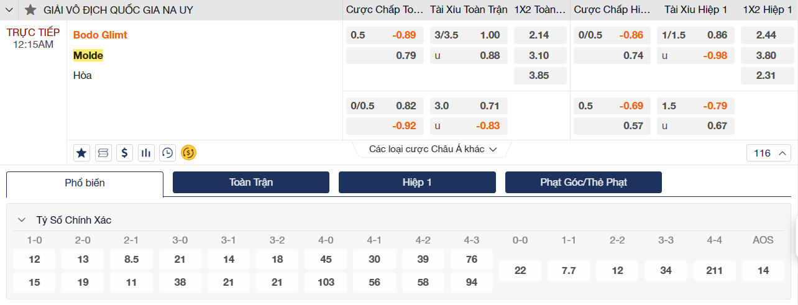
Task: Collapse the 116 markets counter
Action: [x=768, y=153]
